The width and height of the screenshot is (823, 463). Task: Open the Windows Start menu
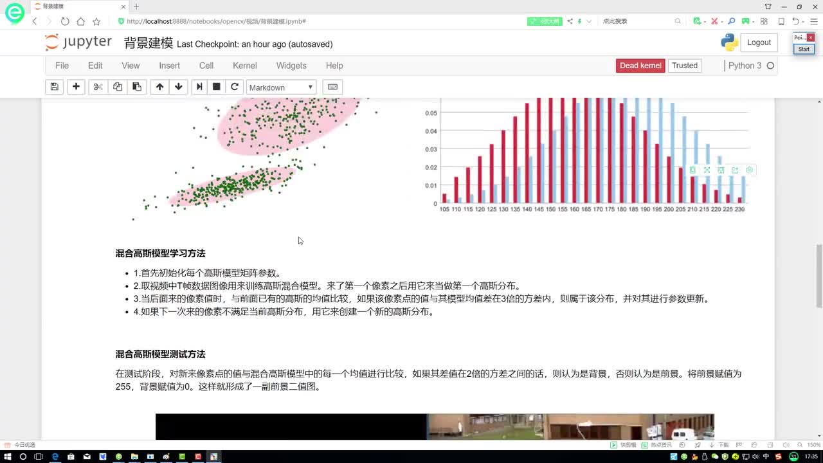tap(7, 457)
